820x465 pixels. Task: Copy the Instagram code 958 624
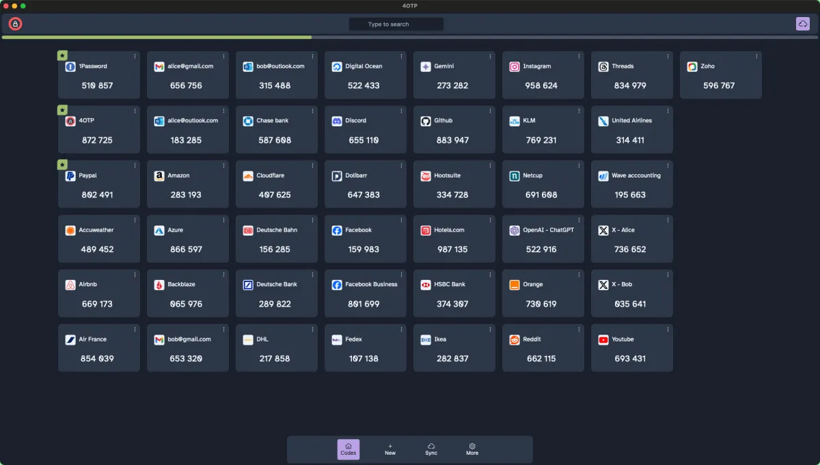pyautogui.click(x=541, y=85)
